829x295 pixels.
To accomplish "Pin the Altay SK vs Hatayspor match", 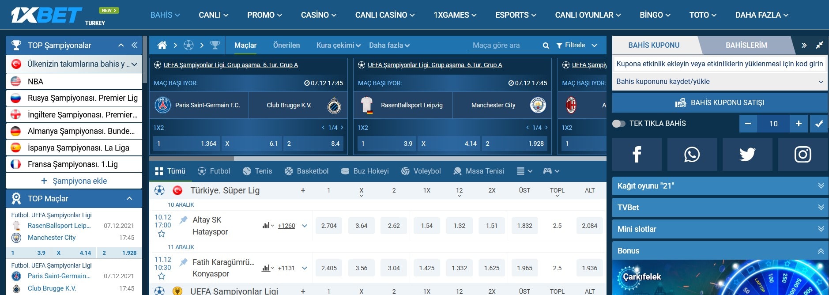I will pyautogui.click(x=183, y=219).
